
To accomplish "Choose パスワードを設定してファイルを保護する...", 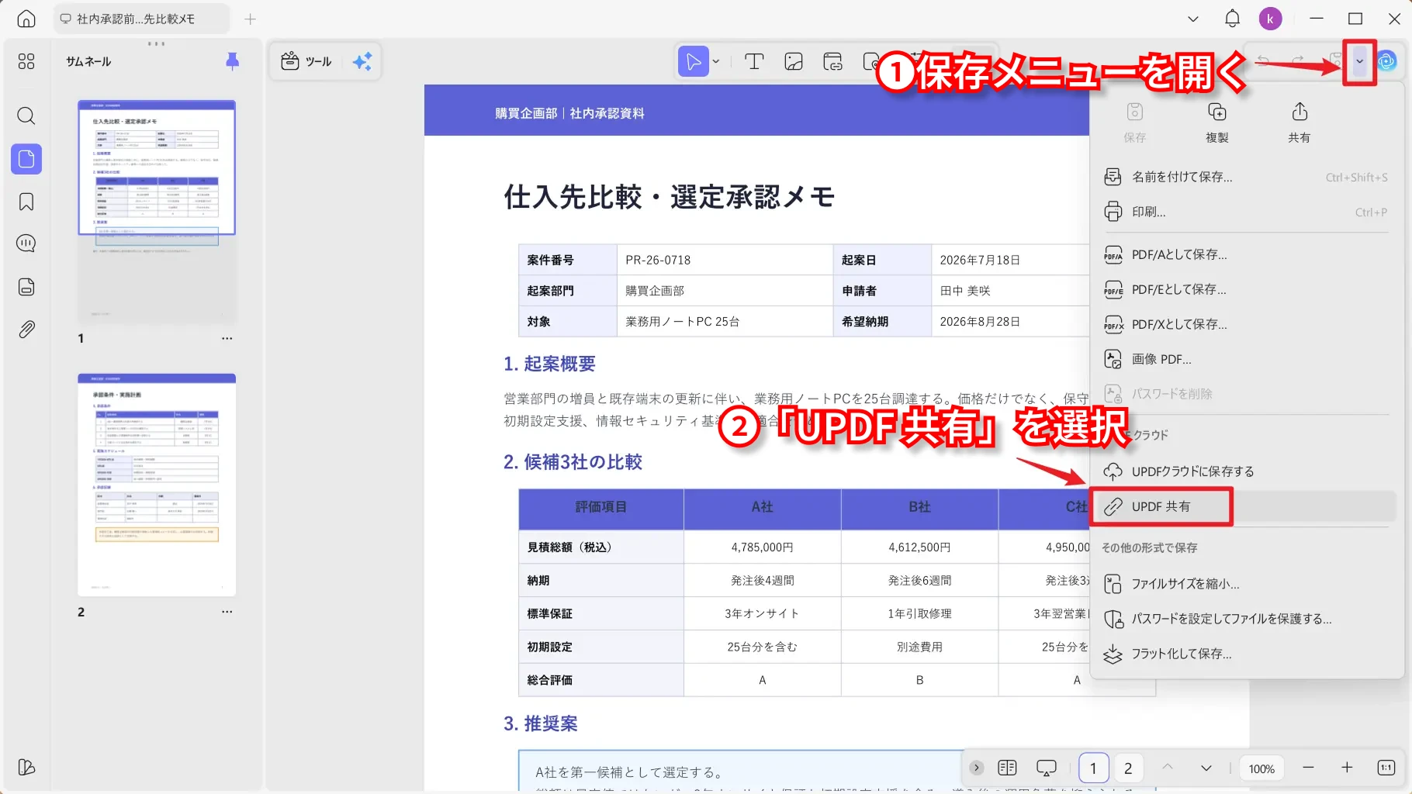I will point(1246,619).
